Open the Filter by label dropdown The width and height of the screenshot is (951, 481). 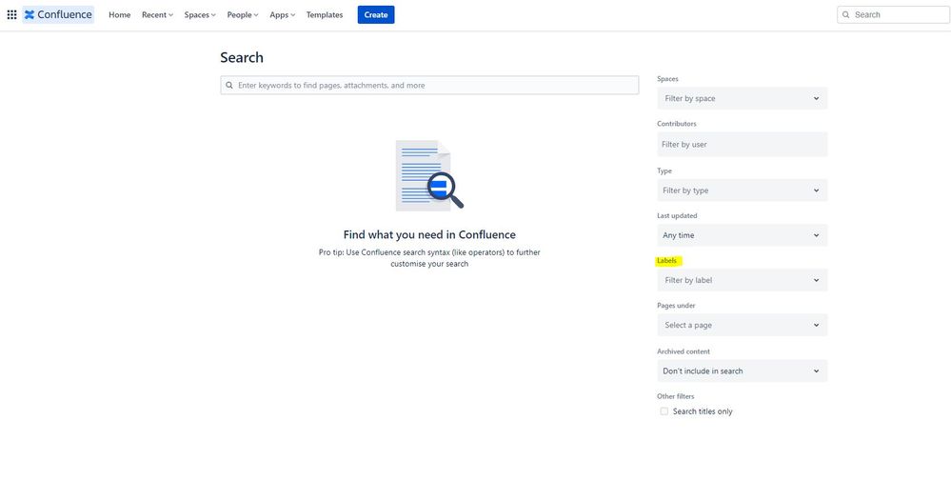(x=742, y=280)
